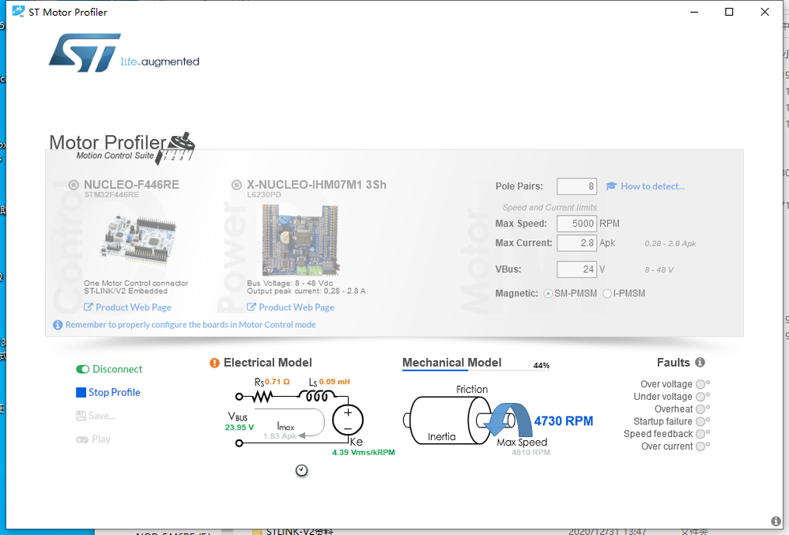Click the resistor symbol in the circuit
Screen dimensions: 789x535
[x=262, y=397]
